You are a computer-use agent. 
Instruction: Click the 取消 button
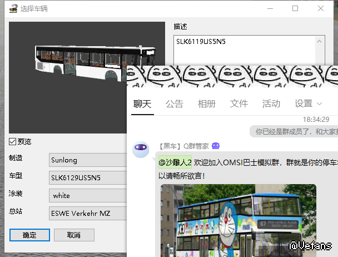(x=73, y=235)
